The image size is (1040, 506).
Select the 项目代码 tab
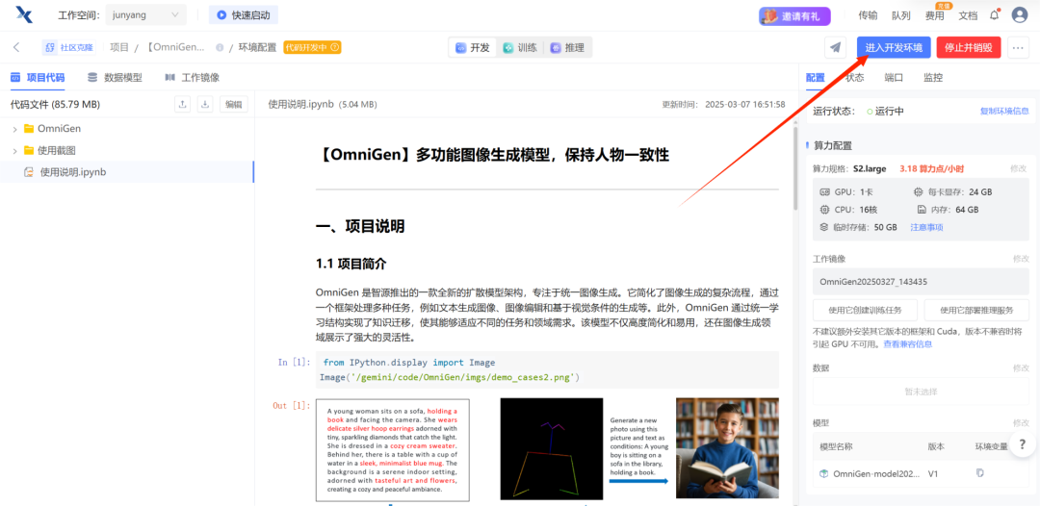[38, 78]
